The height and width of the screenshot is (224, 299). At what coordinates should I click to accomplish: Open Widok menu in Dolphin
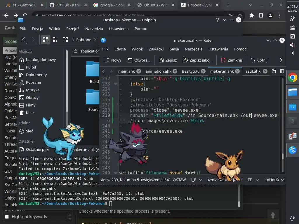[55, 29]
